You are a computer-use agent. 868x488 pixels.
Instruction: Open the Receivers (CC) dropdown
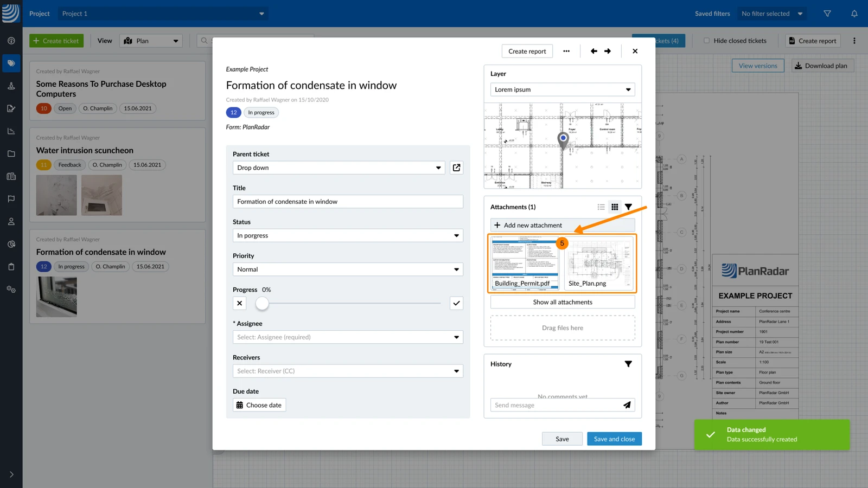tap(348, 371)
